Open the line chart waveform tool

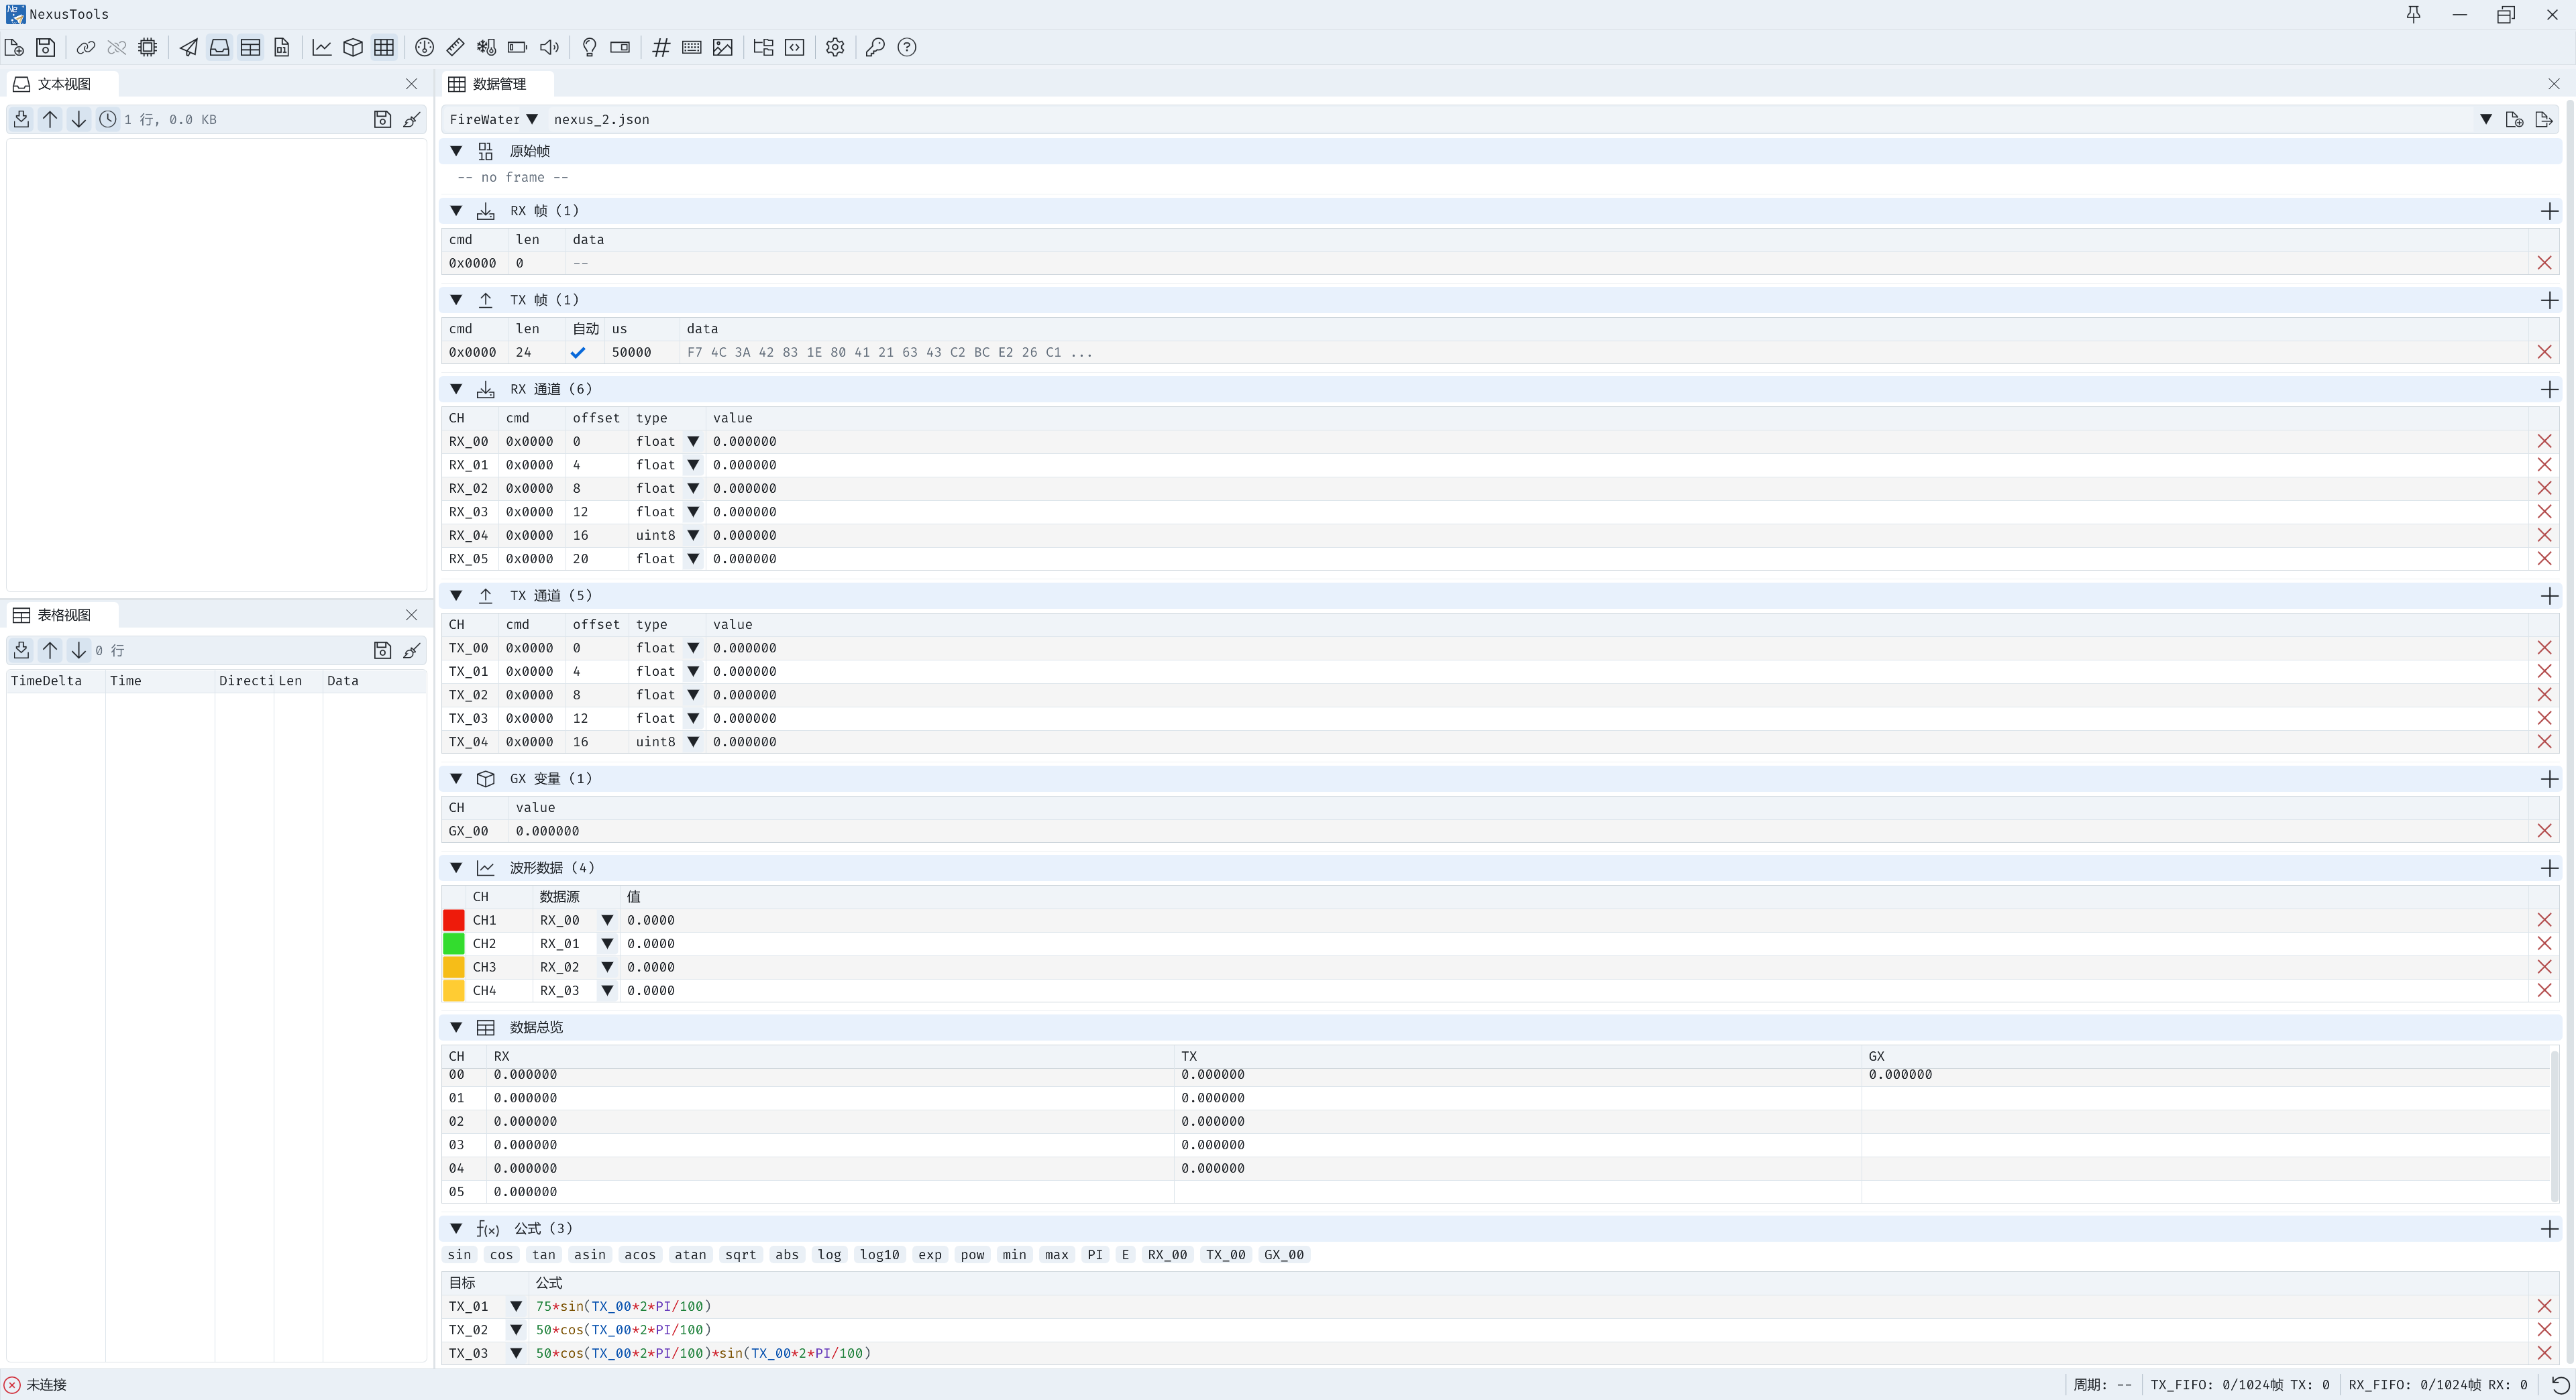(322, 47)
